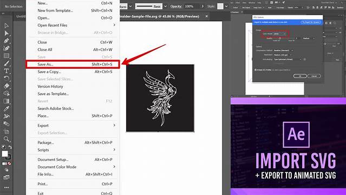
Task: Swap fill and stroke colors arrow
Action: point(10,147)
